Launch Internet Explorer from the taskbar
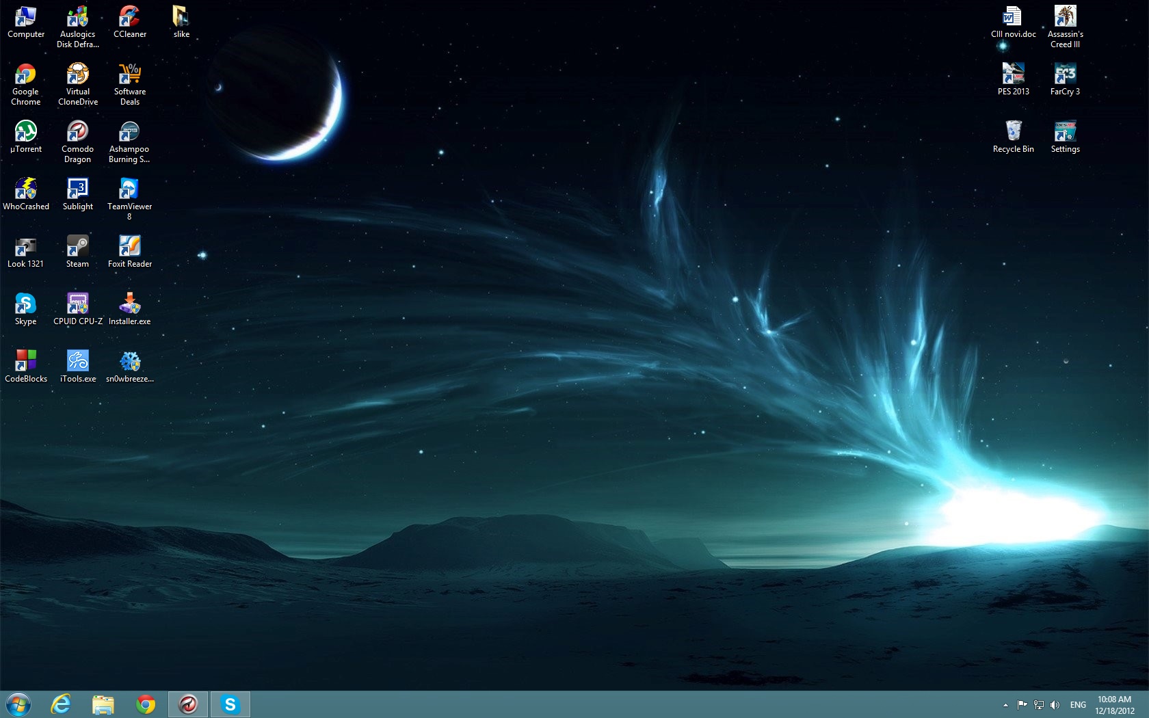Image resolution: width=1149 pixels, height=718 pixels. pyautogui.click(x=61, y=704)
